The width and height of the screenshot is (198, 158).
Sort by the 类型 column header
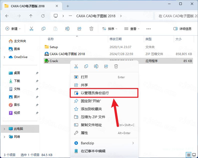148,39
